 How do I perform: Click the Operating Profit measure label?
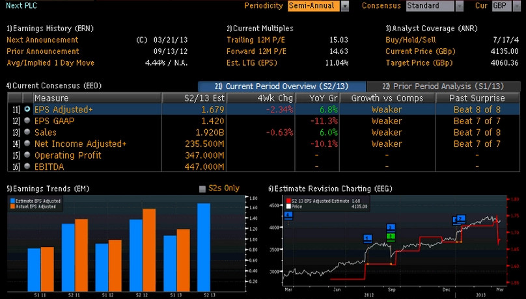[68, 155]
